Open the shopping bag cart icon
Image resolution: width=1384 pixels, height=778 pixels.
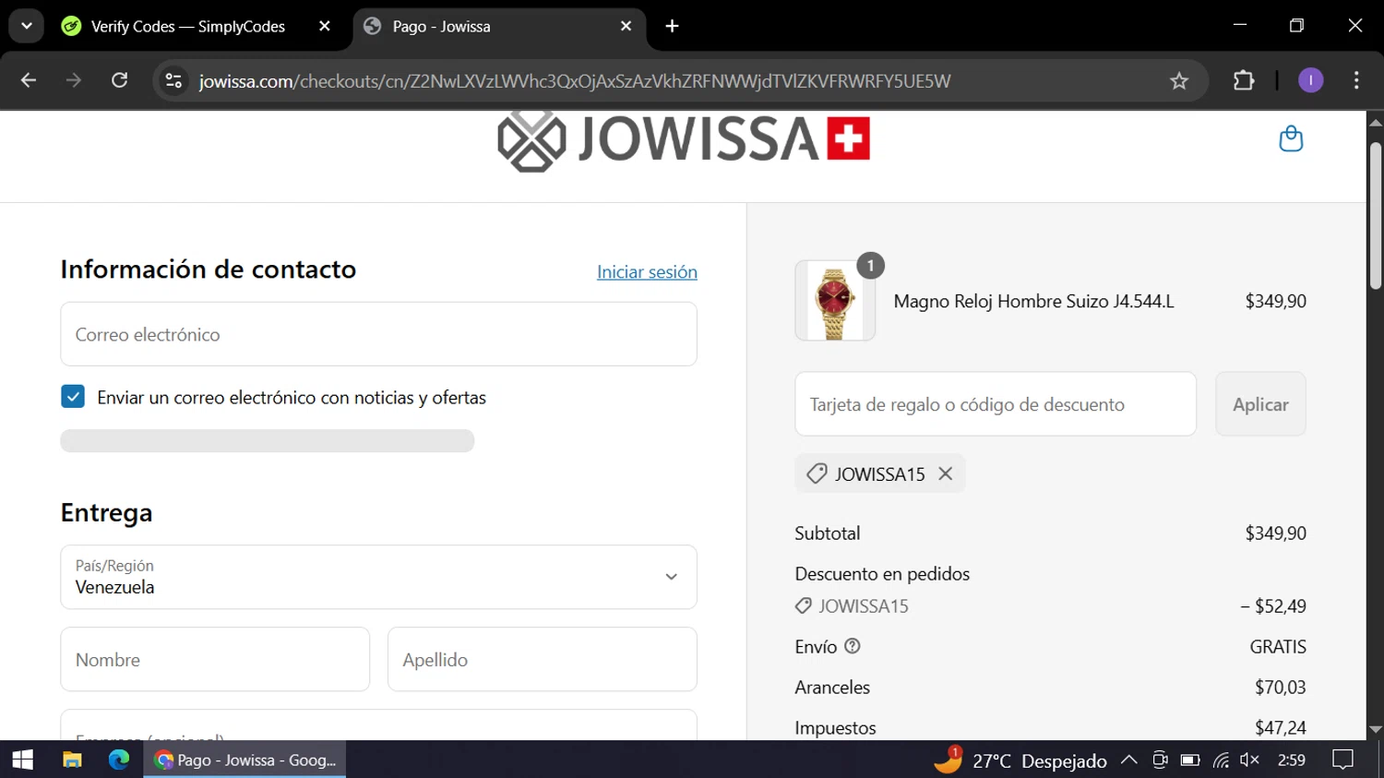1291,139
